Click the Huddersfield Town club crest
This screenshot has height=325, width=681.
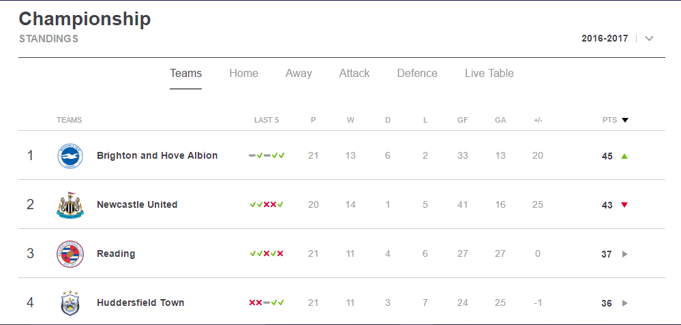pos(70,303)
